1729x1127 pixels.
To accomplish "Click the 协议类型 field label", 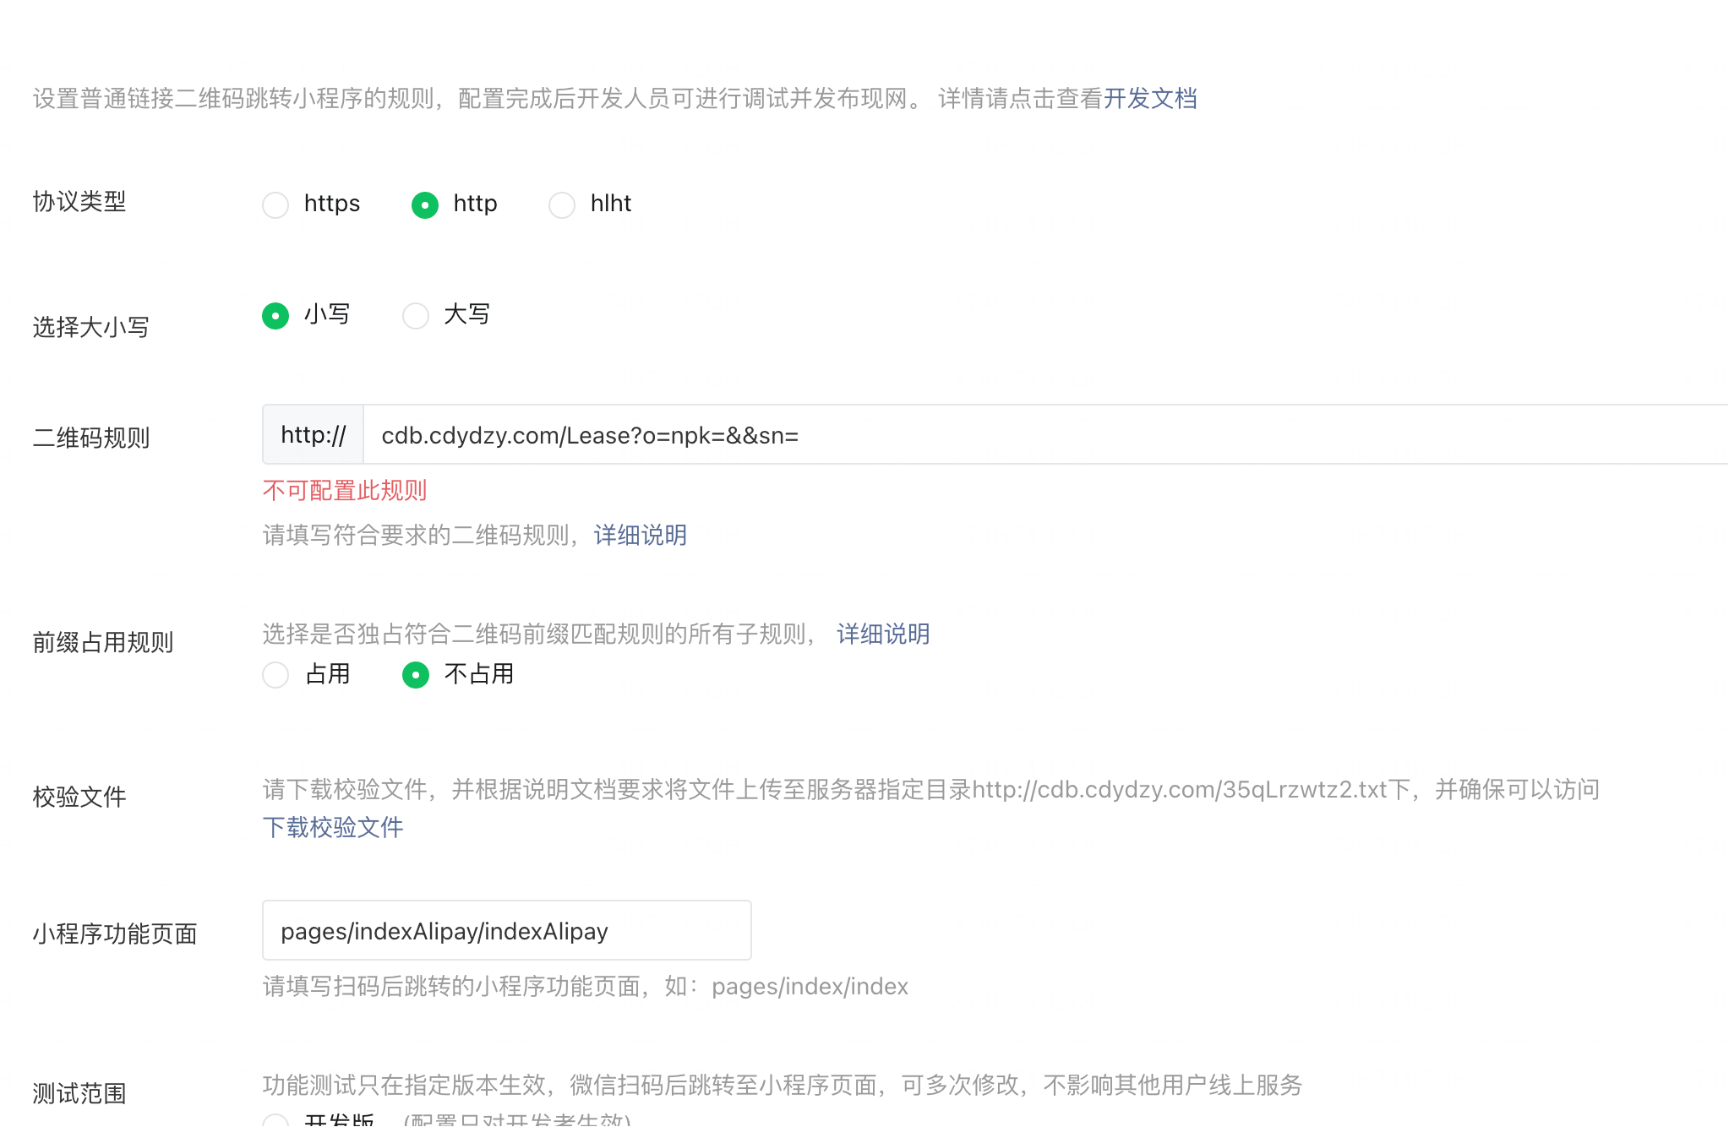I will coord(79,202).
